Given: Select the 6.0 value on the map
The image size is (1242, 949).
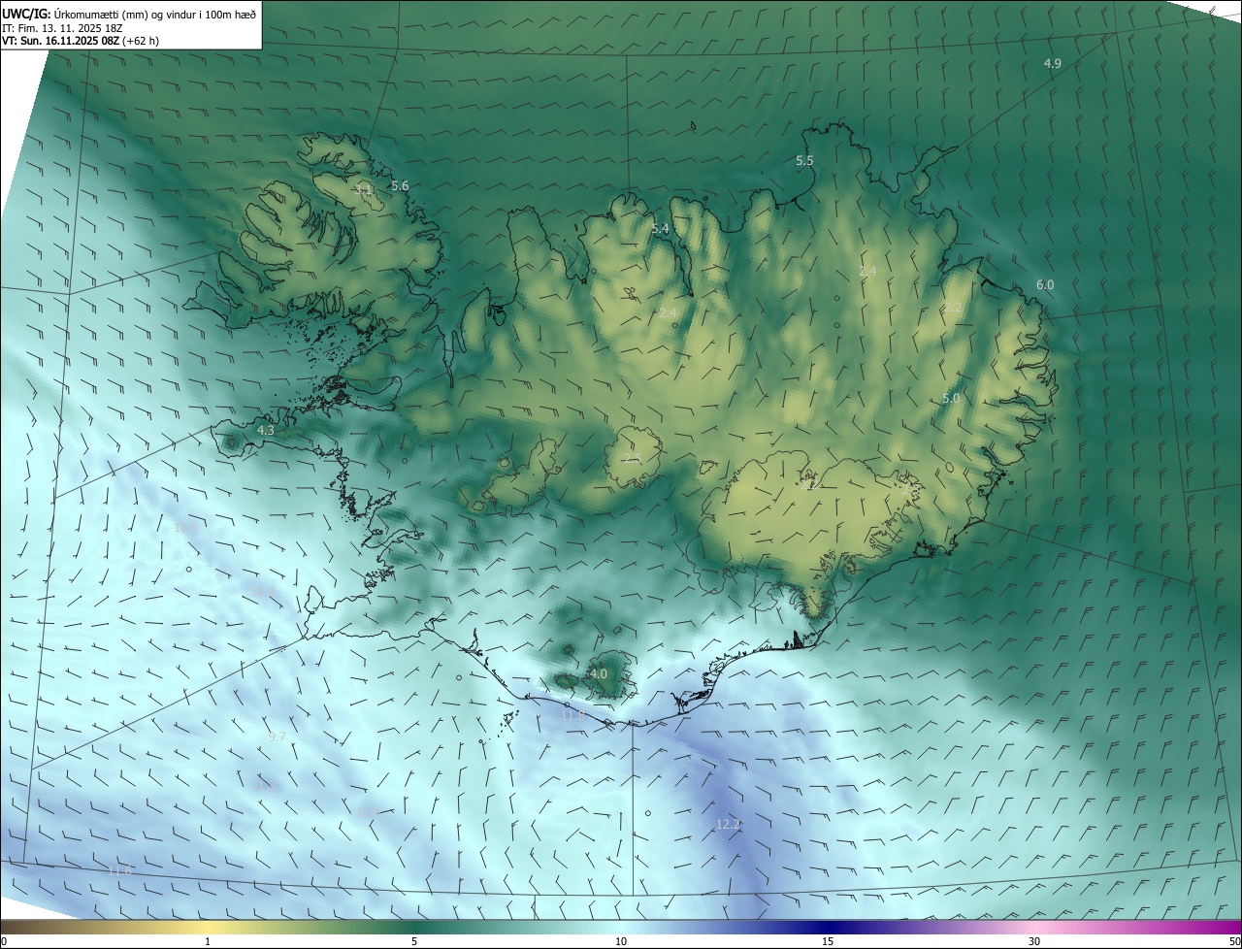Looking at the screenshot, I should point(1045,284).
